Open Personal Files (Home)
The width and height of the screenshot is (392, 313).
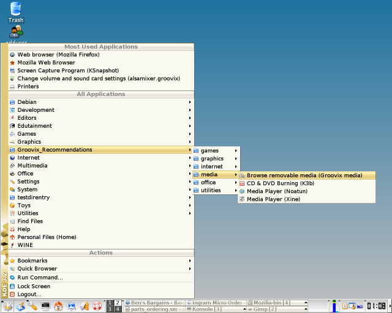click(101, 237)
